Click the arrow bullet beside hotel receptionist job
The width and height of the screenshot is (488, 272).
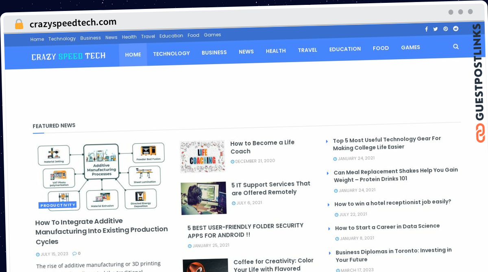tap(329, 205)
